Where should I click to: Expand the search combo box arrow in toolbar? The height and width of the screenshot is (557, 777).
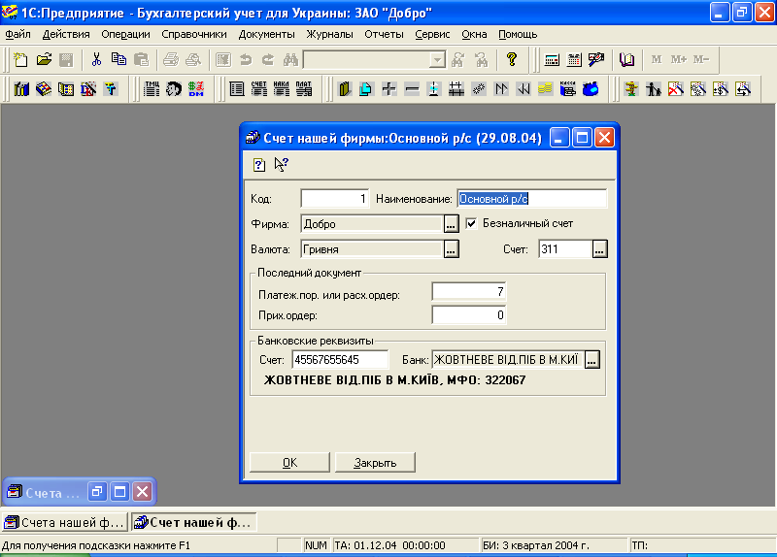click(x=437, y=60)
